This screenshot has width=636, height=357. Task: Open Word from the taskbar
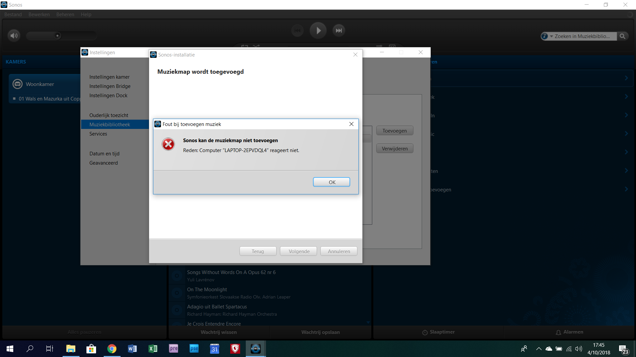[x=132, y=348]
